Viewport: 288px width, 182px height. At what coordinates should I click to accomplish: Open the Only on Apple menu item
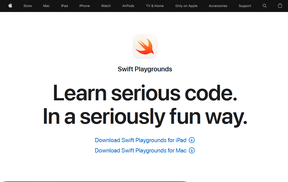tap(186, 6)
